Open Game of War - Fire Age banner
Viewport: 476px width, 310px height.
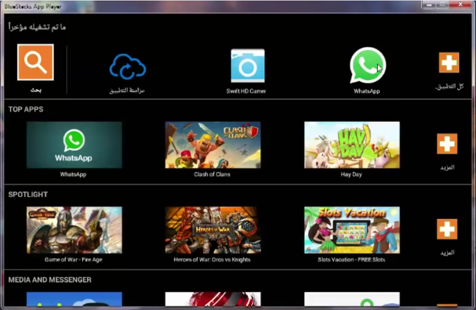(x=74, y=230)
